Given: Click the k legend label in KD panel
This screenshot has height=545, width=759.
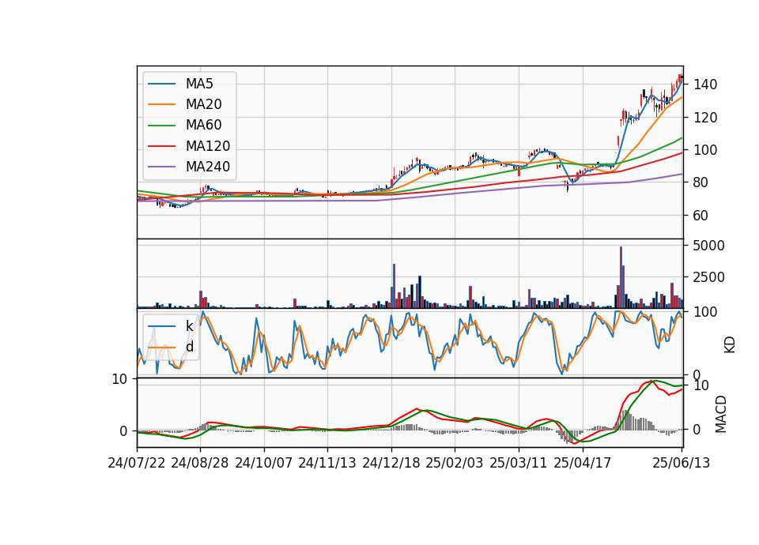Looking at the screenshot, I should tap(189, 326).
